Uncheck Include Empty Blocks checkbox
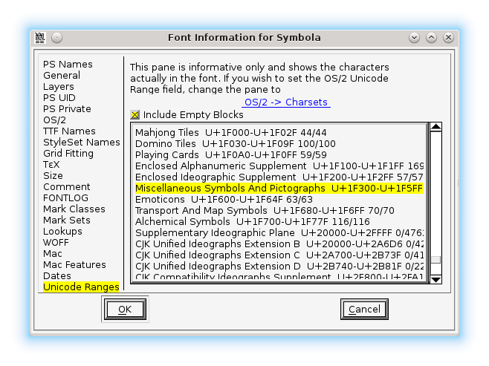This screenshot has height=366, width=489. pos(135,115)
